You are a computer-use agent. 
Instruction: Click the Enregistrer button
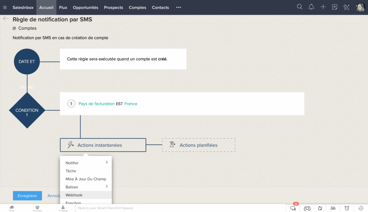point(27,195)
